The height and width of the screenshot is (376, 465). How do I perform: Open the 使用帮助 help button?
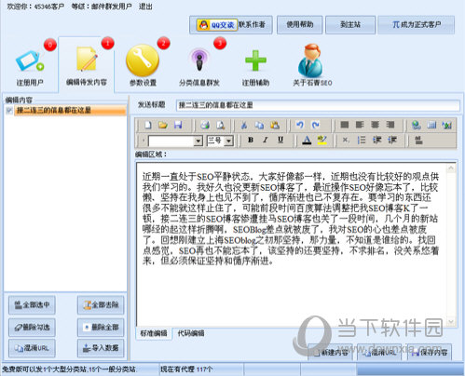coord(300,24)
